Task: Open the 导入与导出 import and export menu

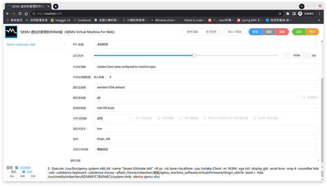Action: 235,32
